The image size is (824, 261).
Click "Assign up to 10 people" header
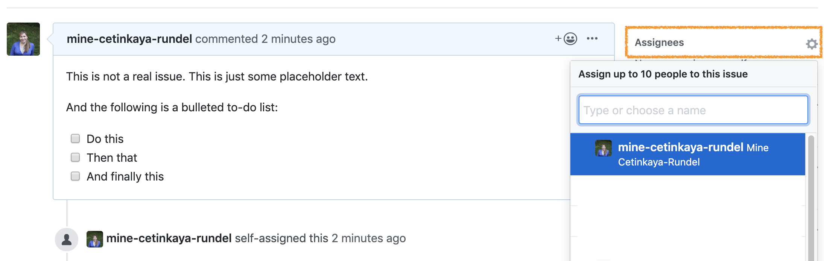point(663,74)
